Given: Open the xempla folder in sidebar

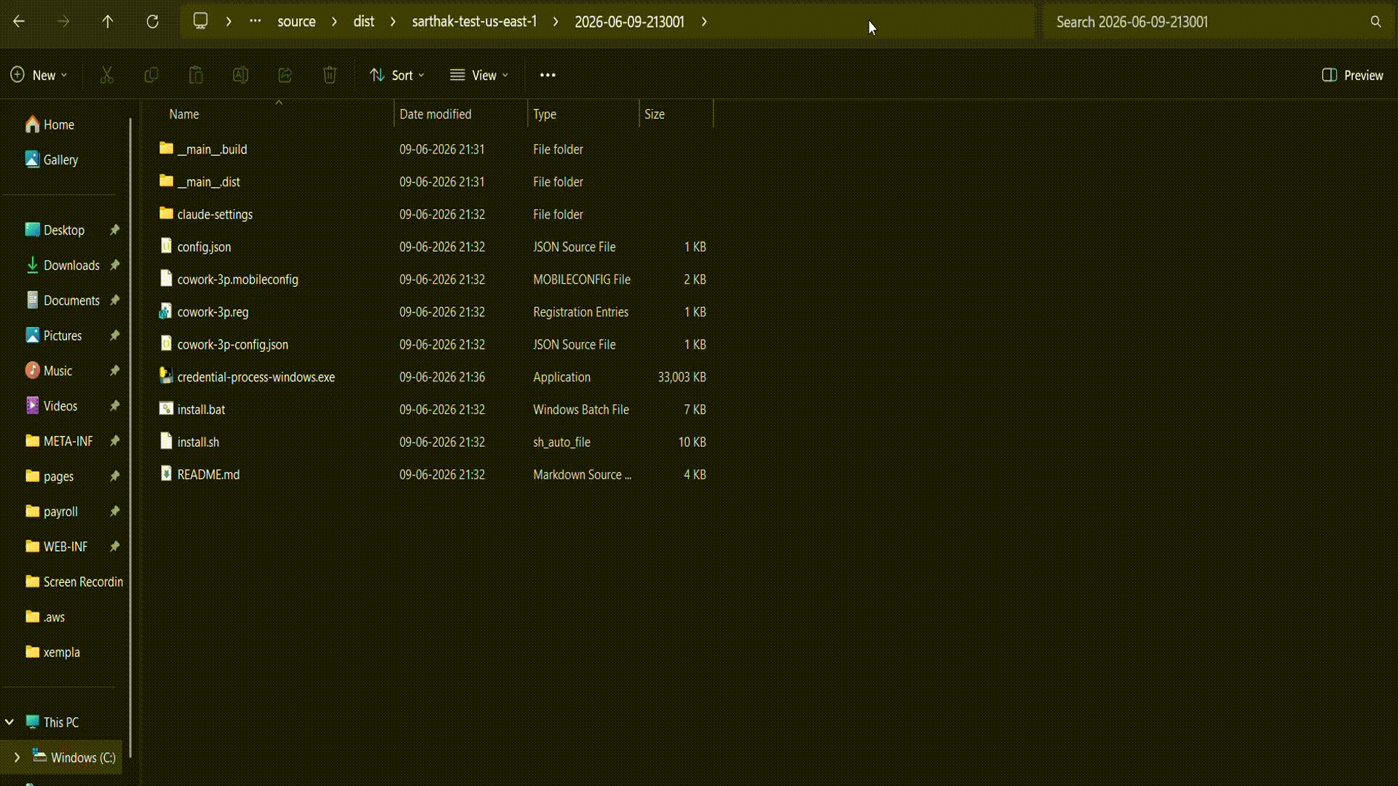Looking at the screenshot, I should [x=61, y=652].
